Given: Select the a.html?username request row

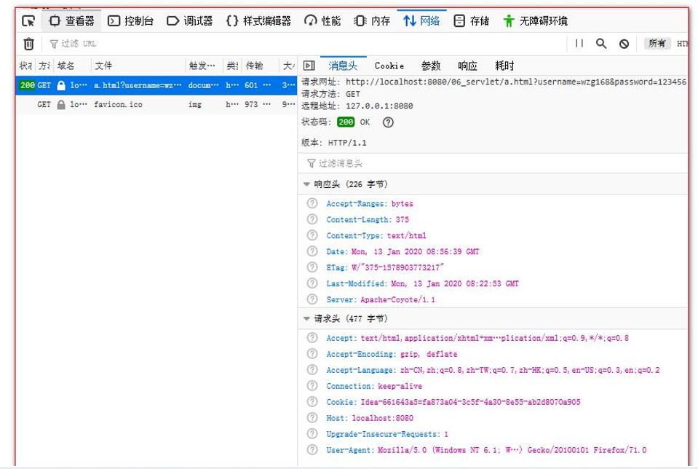Looking at the screenshot, I should pyautogui.click(x=156, y=85).
